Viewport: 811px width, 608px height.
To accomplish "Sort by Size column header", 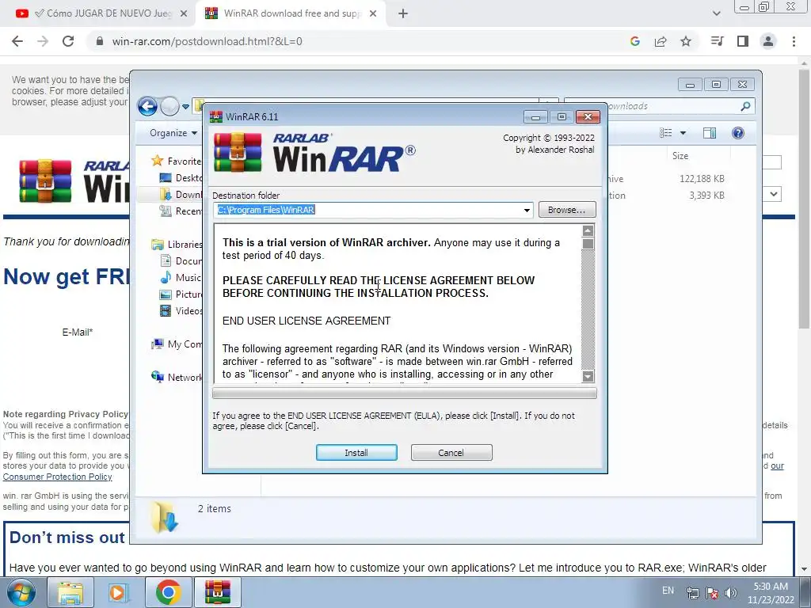I will pos(680,156).
